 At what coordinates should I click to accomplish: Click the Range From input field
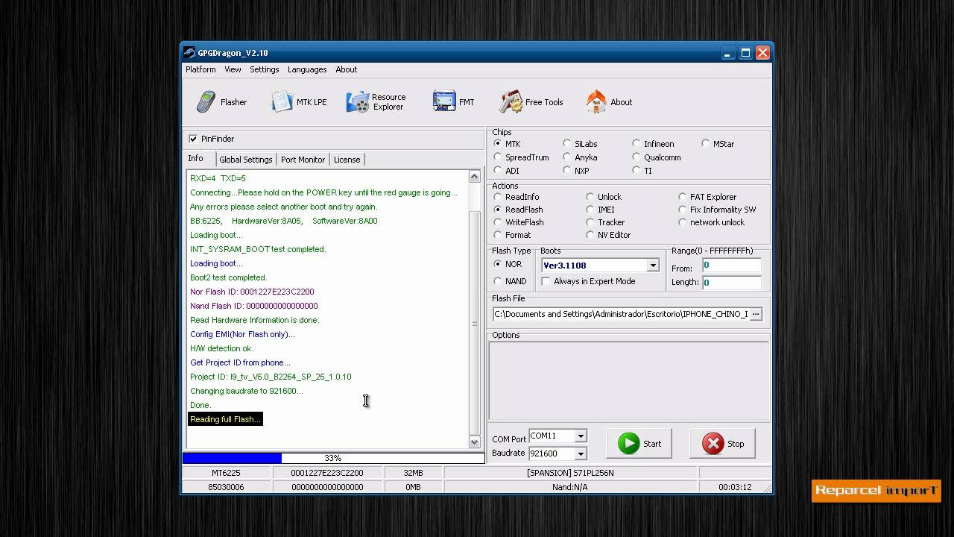point(731,265)
